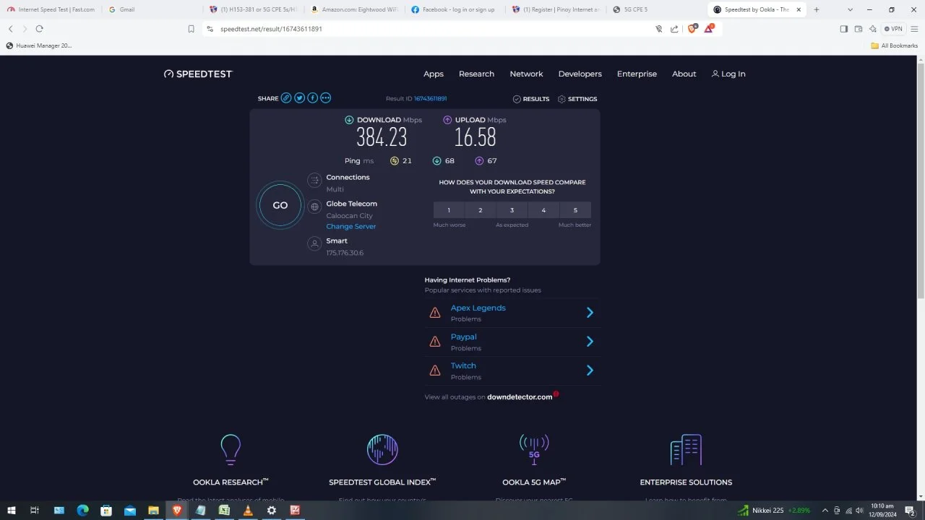Click the round GO button
Image resolution: width=925 pixels, height=520 pixels.
pos(280,205)
